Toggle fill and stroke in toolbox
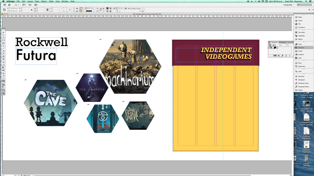Image resolution: width=314 pixels, height=176 pixels. [x=3, y=85]
